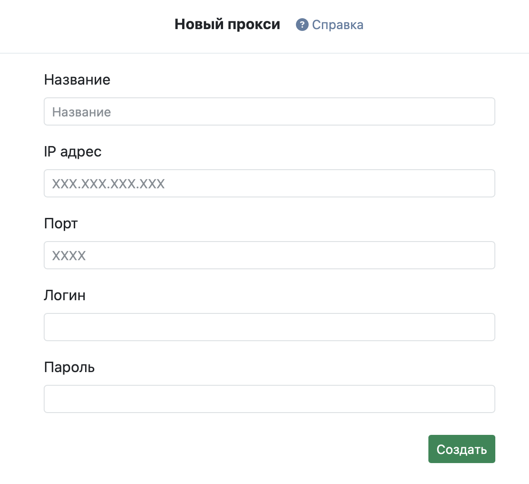Click the empty Логин input field

click(x=269, y=327)
